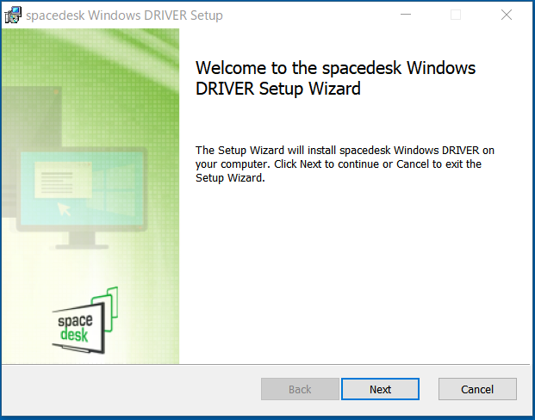The width and height of the screenshot is (535, 420).
Task: Cancel the spacedesk driver setup
Action: click(477, 389)
